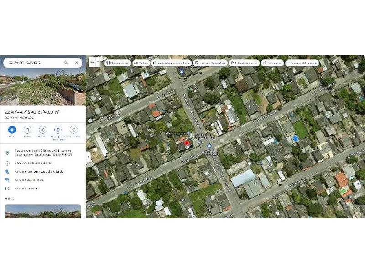Click the Salvar bookmark icon
The image size is (365, 274).
pyautogui.click(x=27, y=130)
